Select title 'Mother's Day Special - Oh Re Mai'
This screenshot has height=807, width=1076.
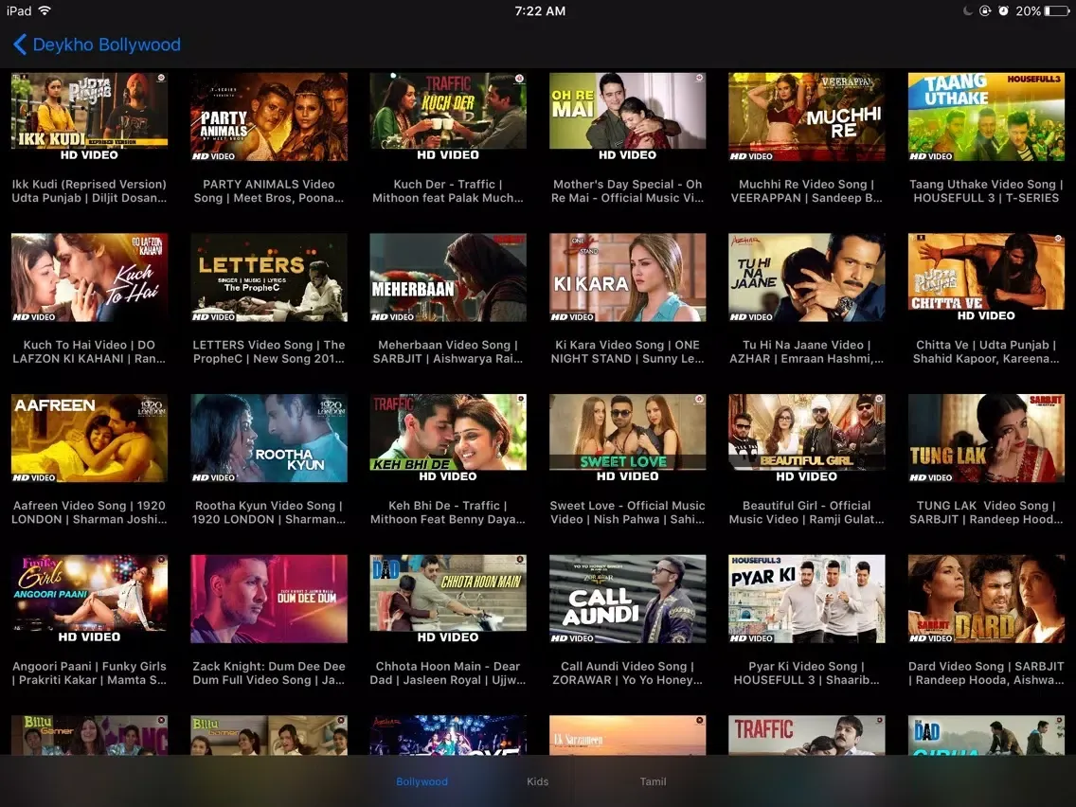[627, 190]
